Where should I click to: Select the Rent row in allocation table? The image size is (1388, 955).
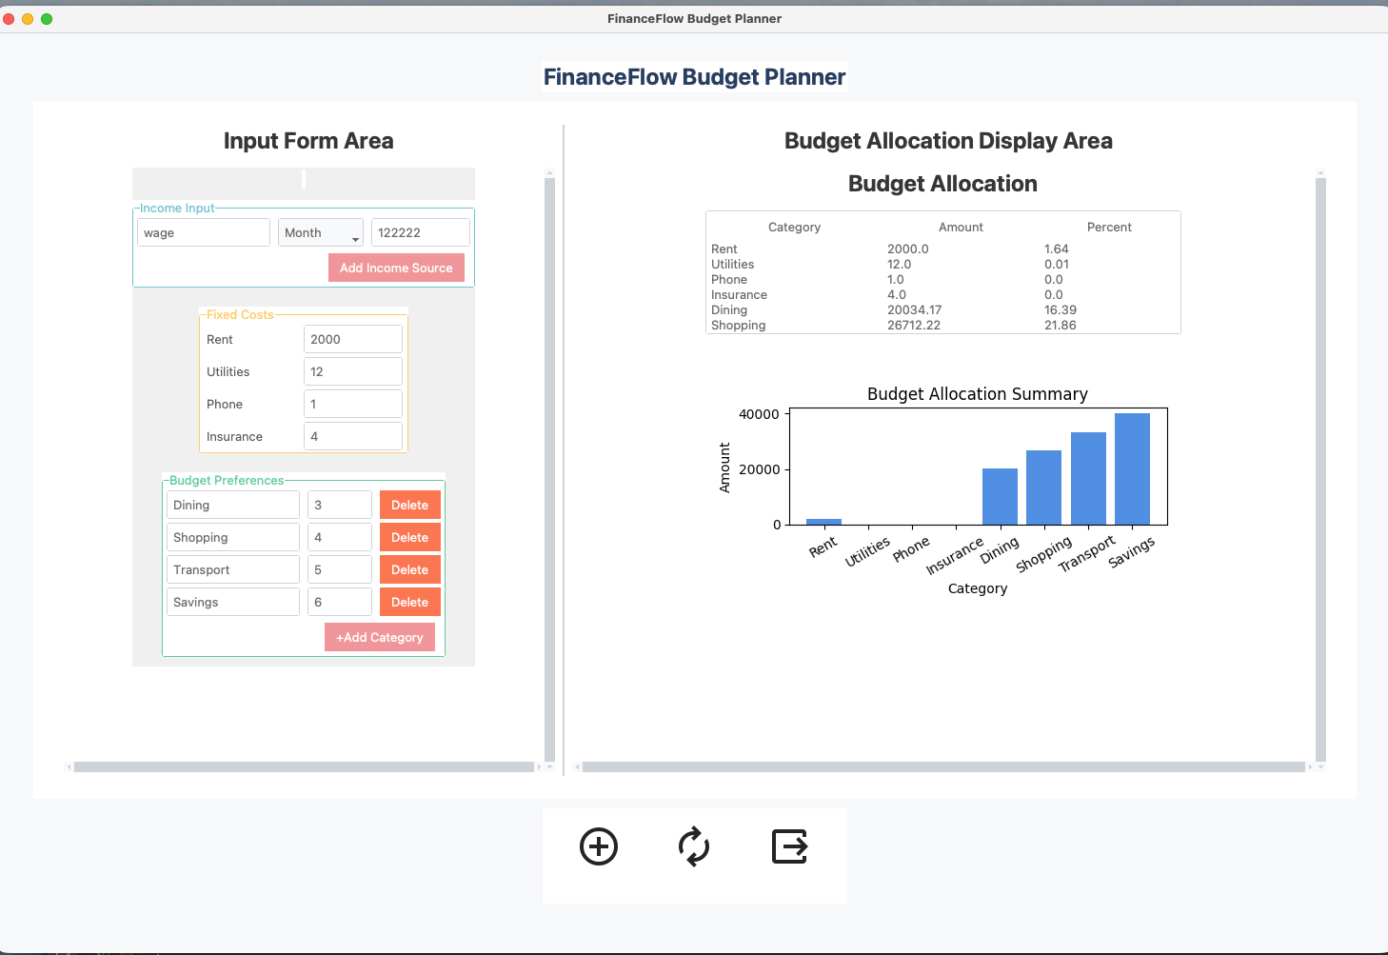943,249
